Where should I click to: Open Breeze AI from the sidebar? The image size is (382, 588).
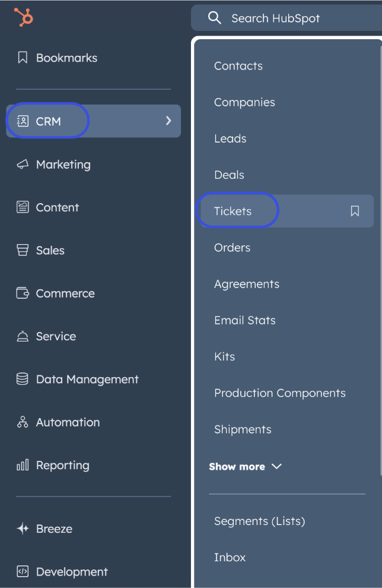tap(54, 529)
